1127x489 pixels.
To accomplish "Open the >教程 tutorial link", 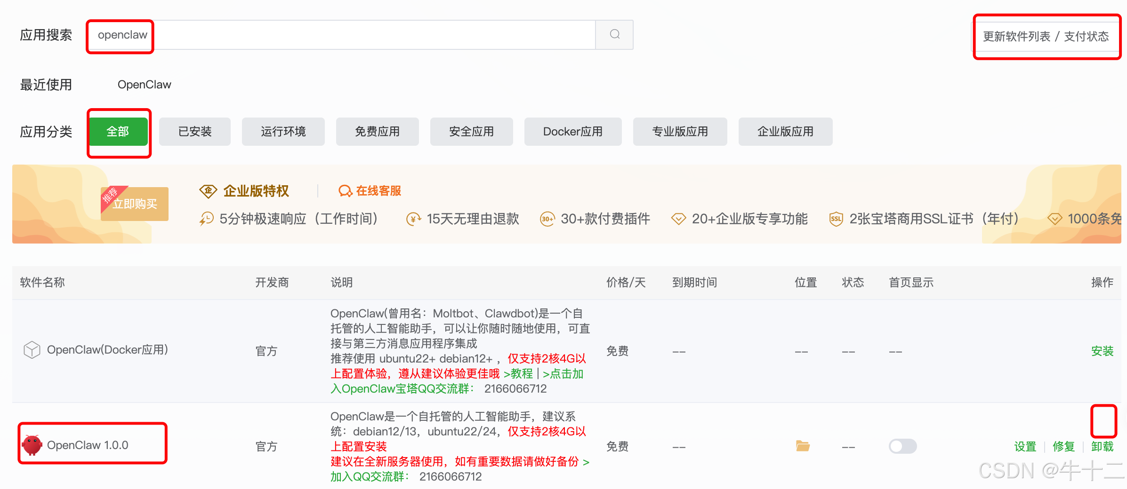I will (x=518, y=374).
